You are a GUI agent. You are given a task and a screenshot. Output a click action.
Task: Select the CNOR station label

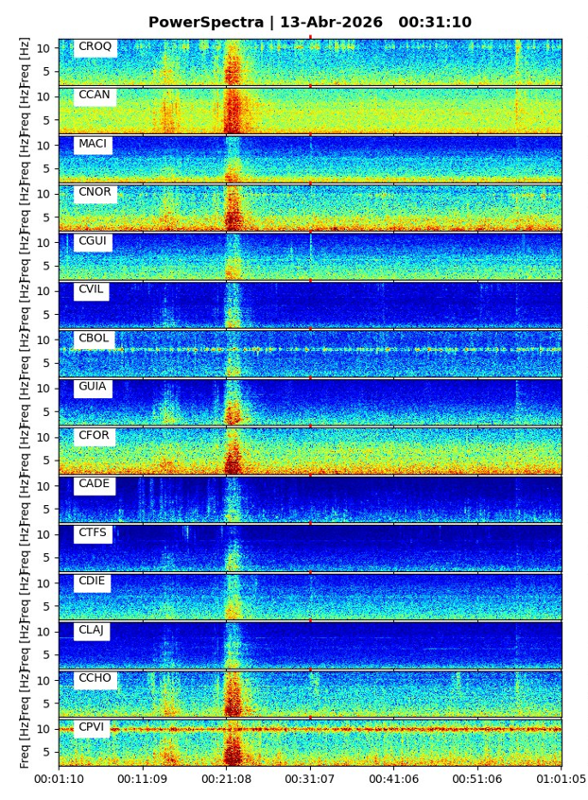pyautogui.click(x=95, y=193)
